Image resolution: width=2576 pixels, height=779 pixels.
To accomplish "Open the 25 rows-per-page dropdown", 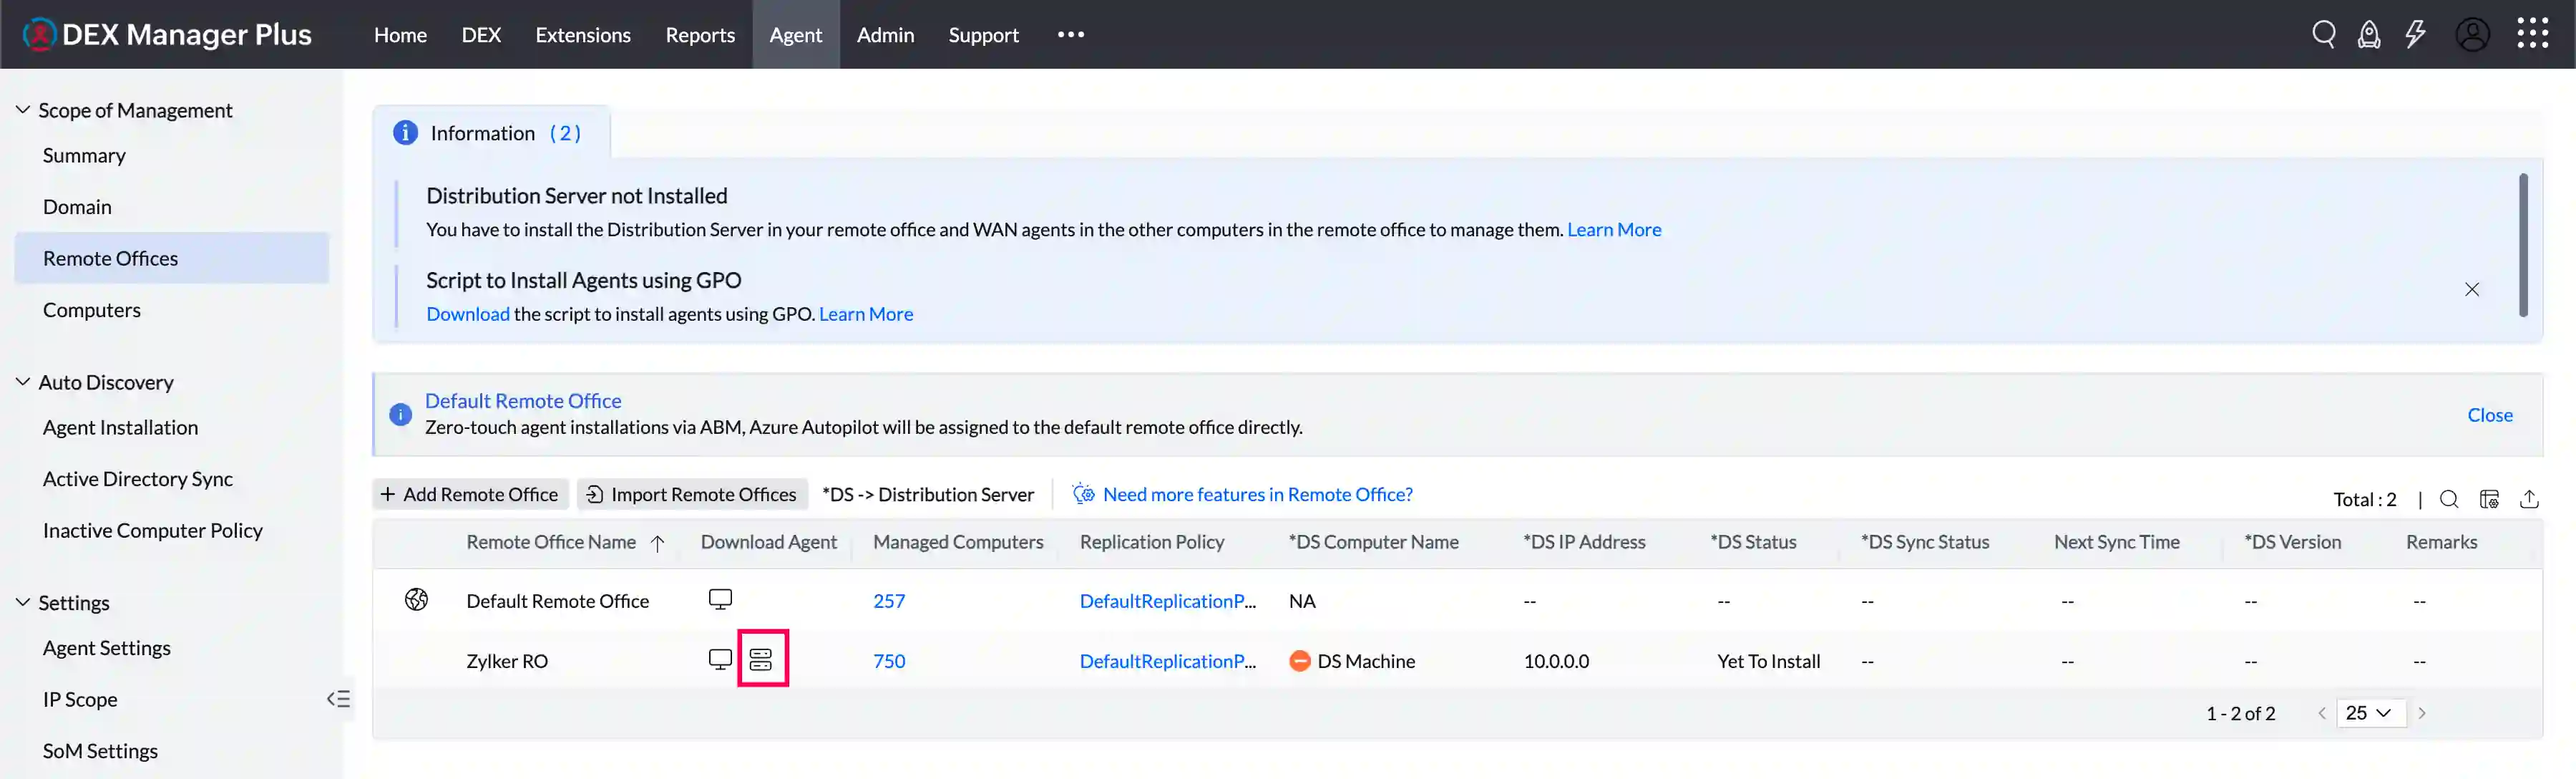I will click(2369, 713).
